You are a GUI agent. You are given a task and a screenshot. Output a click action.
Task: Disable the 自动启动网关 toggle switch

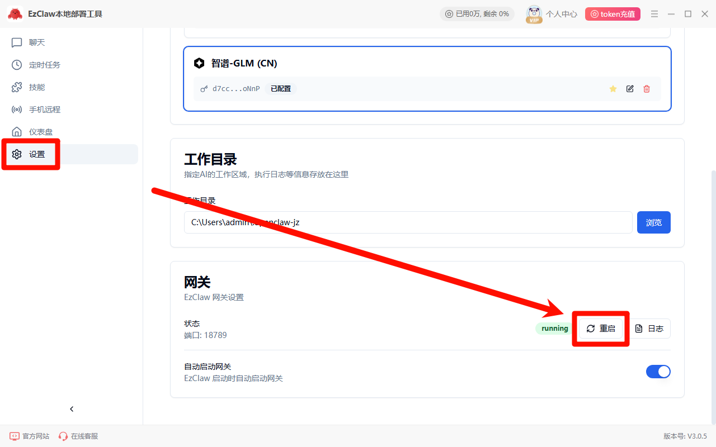click(658, 372)
